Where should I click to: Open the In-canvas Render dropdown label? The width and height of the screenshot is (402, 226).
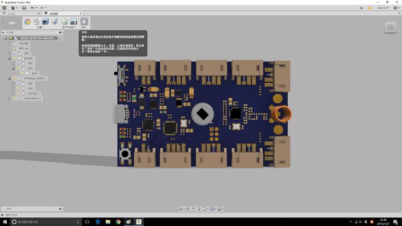tap(69, 27)
